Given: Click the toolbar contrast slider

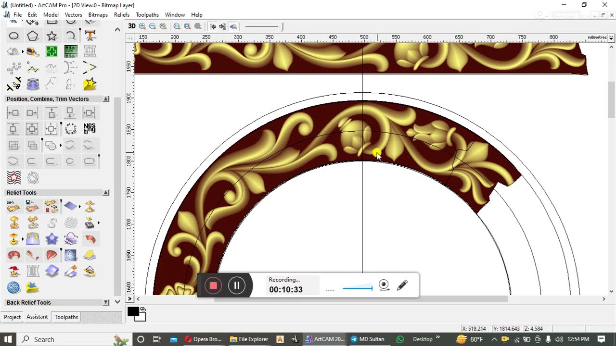Looking at the screenshot, I should pyautogui.click(x=264, y=26).
